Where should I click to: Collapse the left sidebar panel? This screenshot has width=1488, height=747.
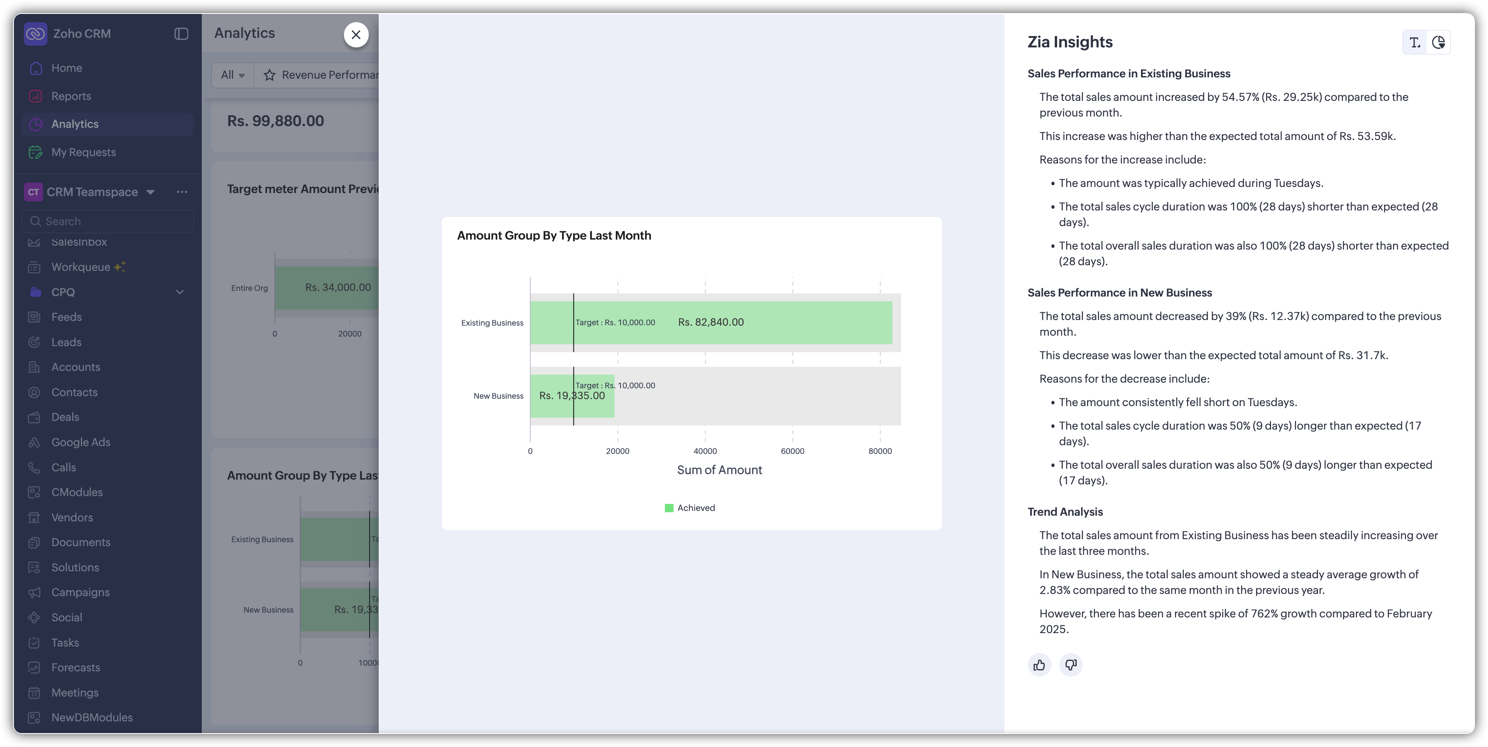click(181, 33)
